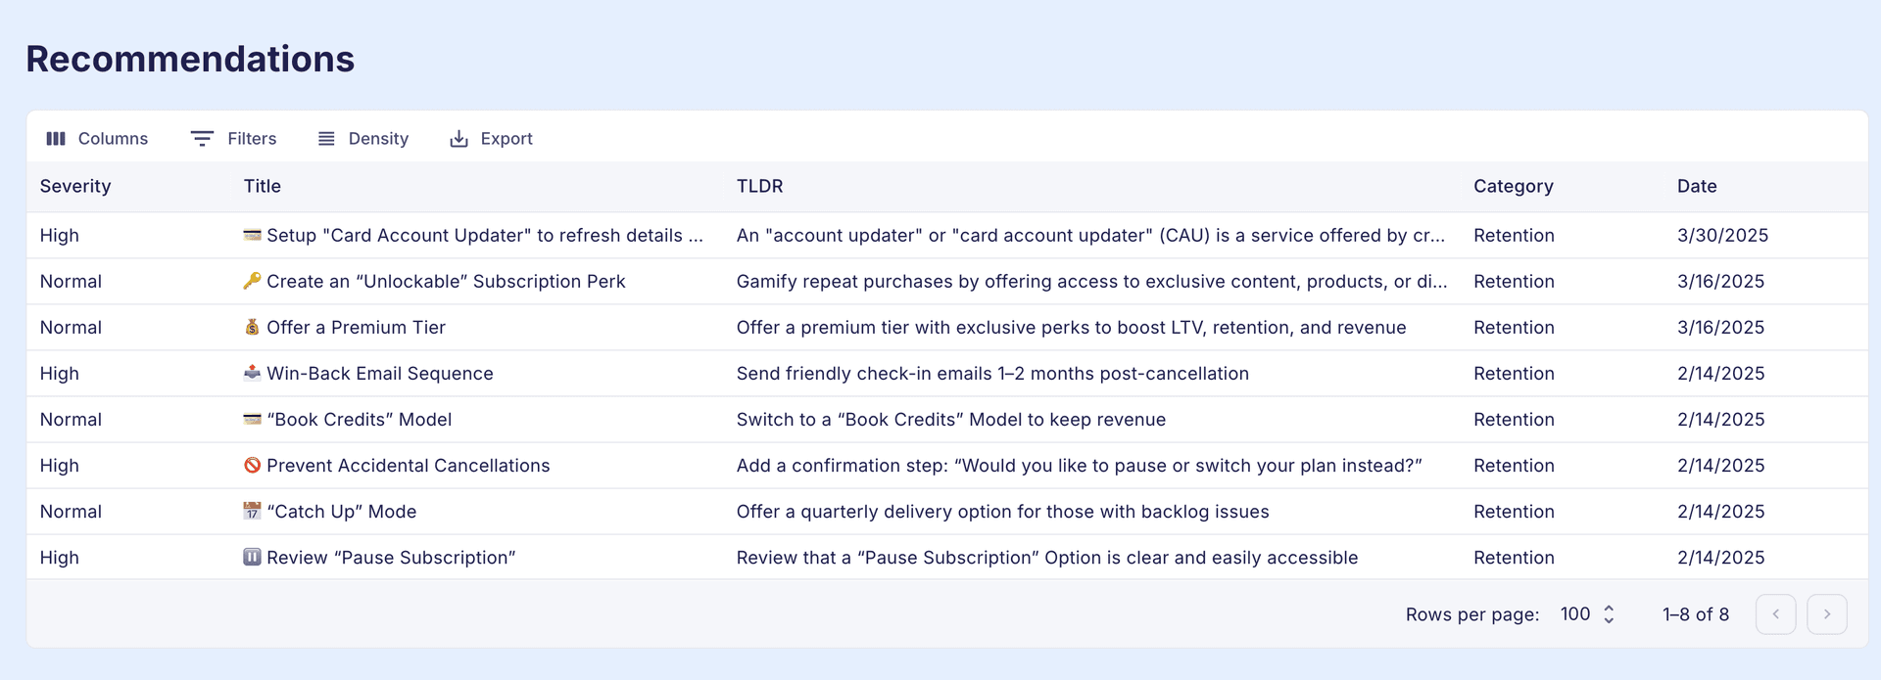Go to the next page arrow

pos(1827,614)
